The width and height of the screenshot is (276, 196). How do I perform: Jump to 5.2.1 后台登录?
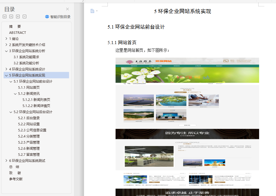[29, 118]
